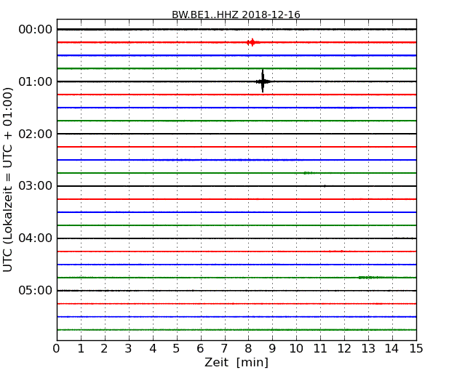Click x-axis tick label 13
Image resolution: width=473 pixels, height=378 pixels.
coord(368,348)
